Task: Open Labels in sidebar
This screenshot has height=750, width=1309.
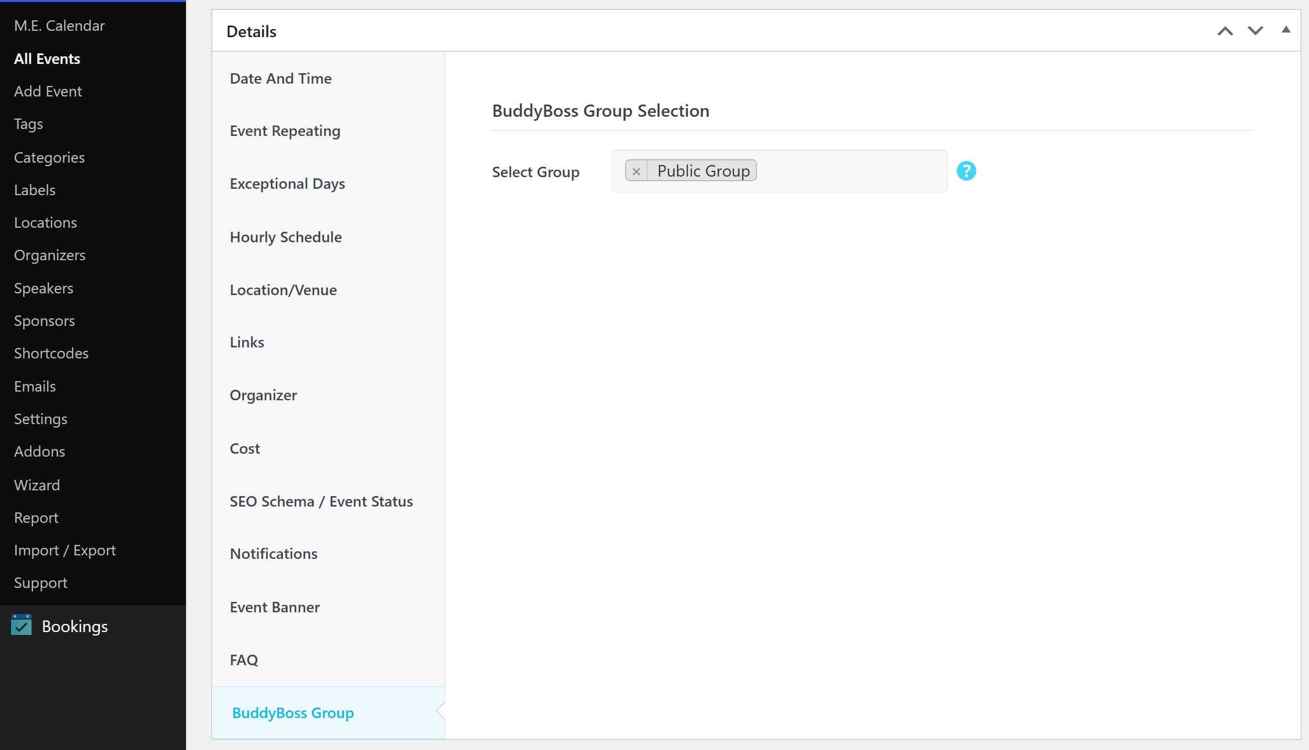Action: point(35,190)
